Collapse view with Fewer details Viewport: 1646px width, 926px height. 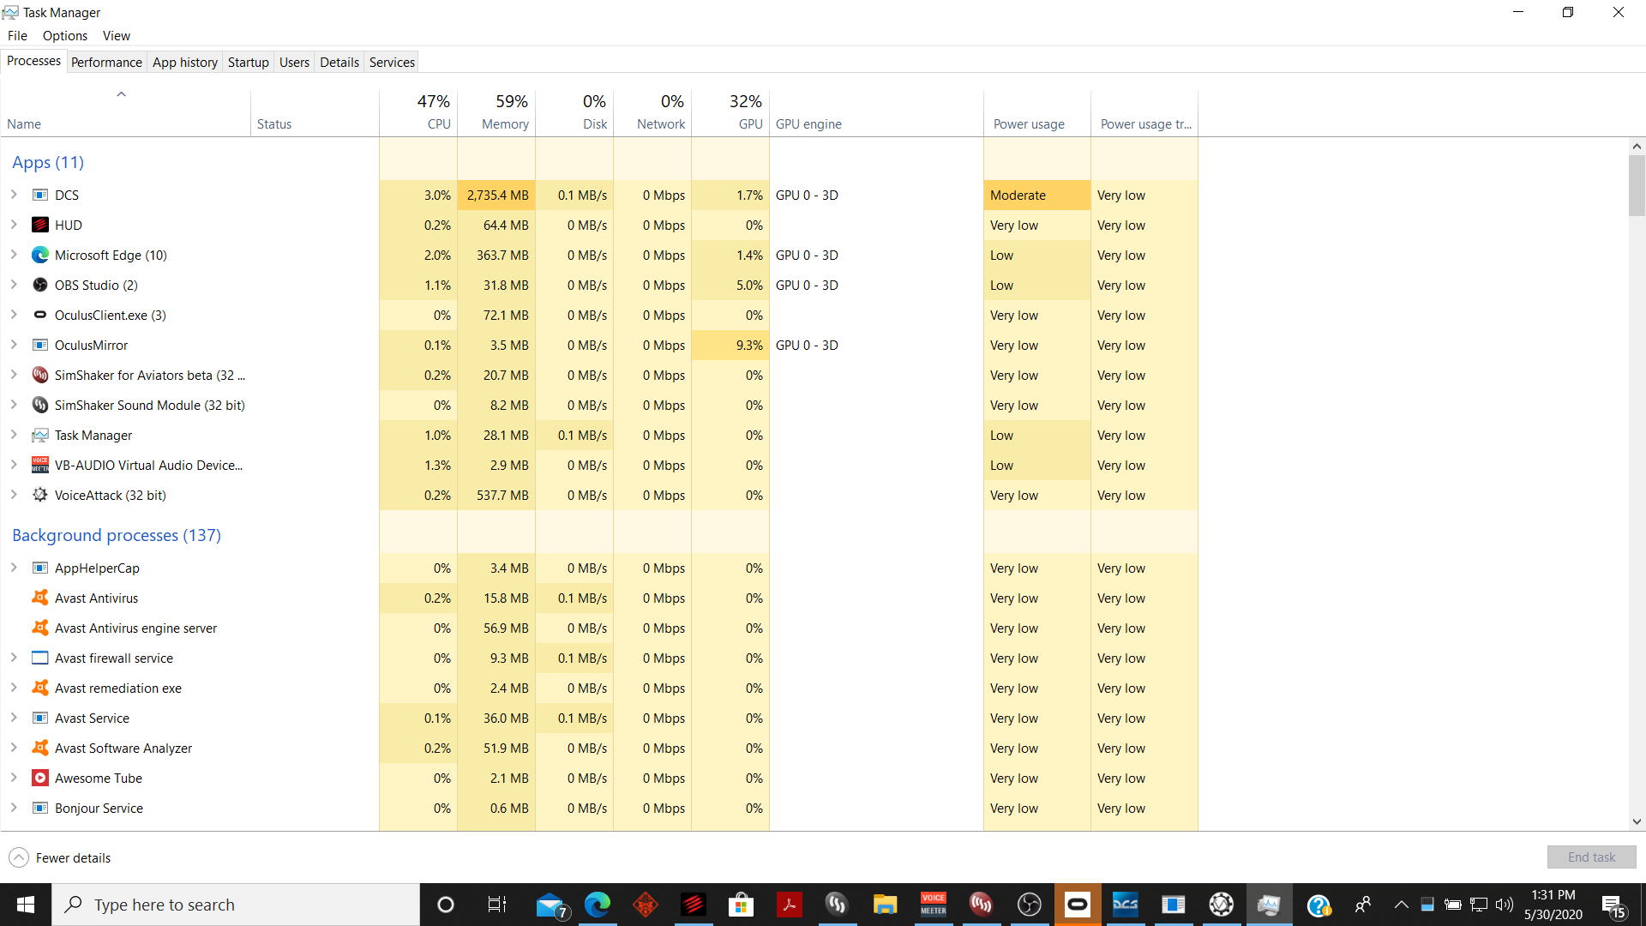click(60, 857)
